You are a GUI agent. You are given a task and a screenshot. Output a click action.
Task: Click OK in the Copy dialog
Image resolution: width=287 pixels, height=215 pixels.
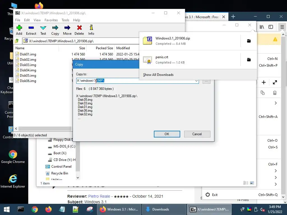[x=167, y=134]
